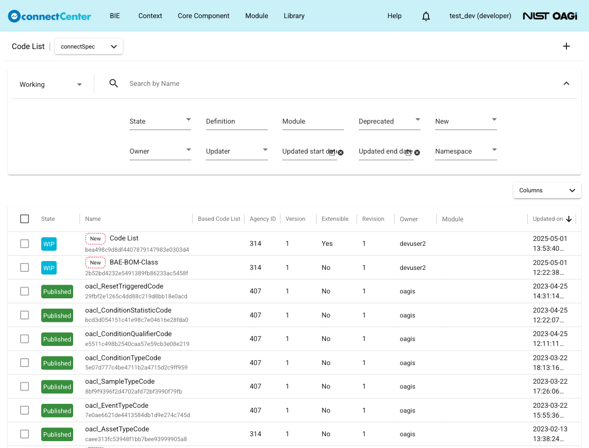Click the Owner column header
Screen dimensions: 589x448
point(409,219)
